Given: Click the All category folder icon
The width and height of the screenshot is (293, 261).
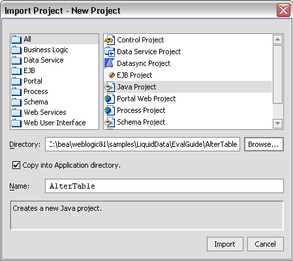Looking at the screenshot, I should 16,39.
